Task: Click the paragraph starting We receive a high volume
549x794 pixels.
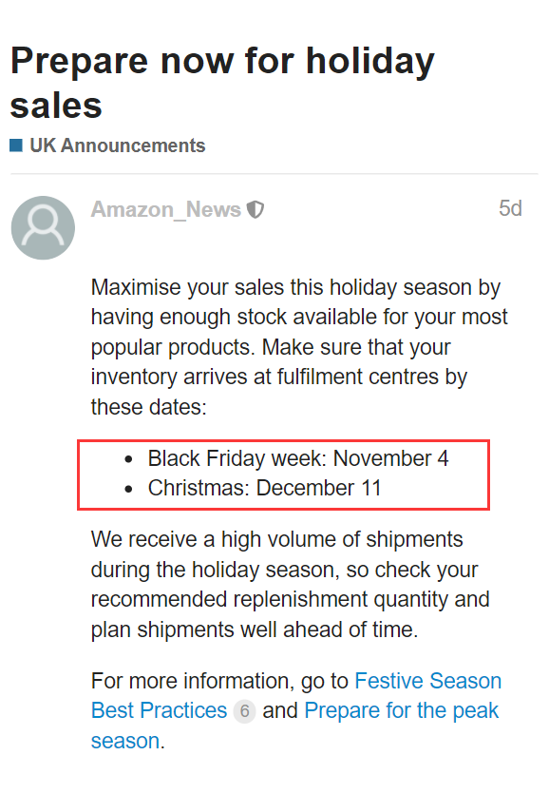Action: (x=291, y=585)
